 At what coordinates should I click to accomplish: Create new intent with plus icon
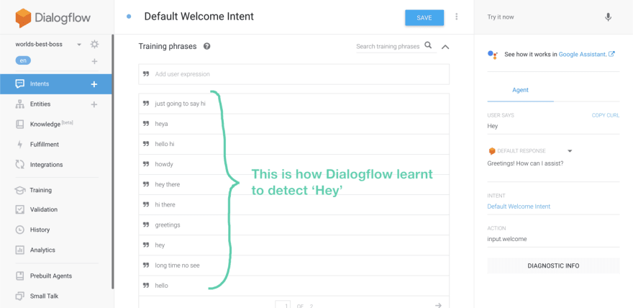click(x=94, y=84)
